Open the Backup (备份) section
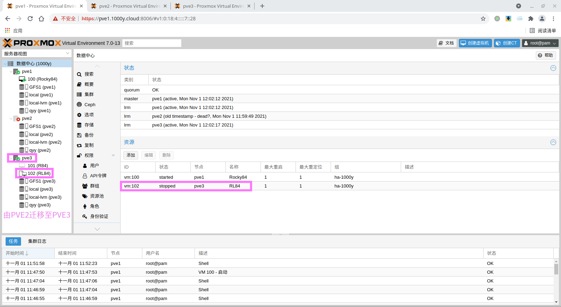The image size is (561, 307). click(89, 135)
